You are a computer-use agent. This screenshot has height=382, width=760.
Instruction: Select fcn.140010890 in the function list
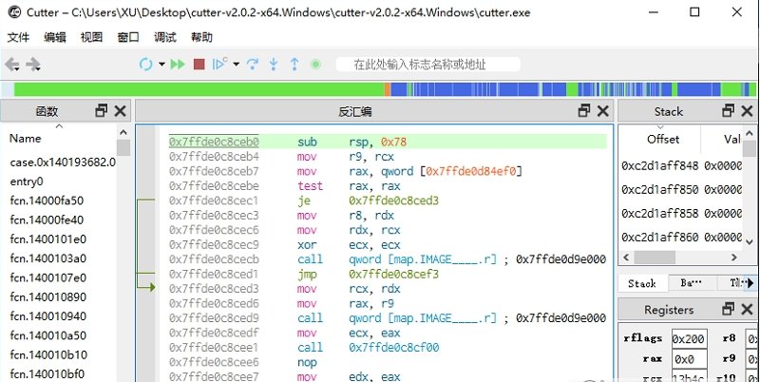click(48, 296)
